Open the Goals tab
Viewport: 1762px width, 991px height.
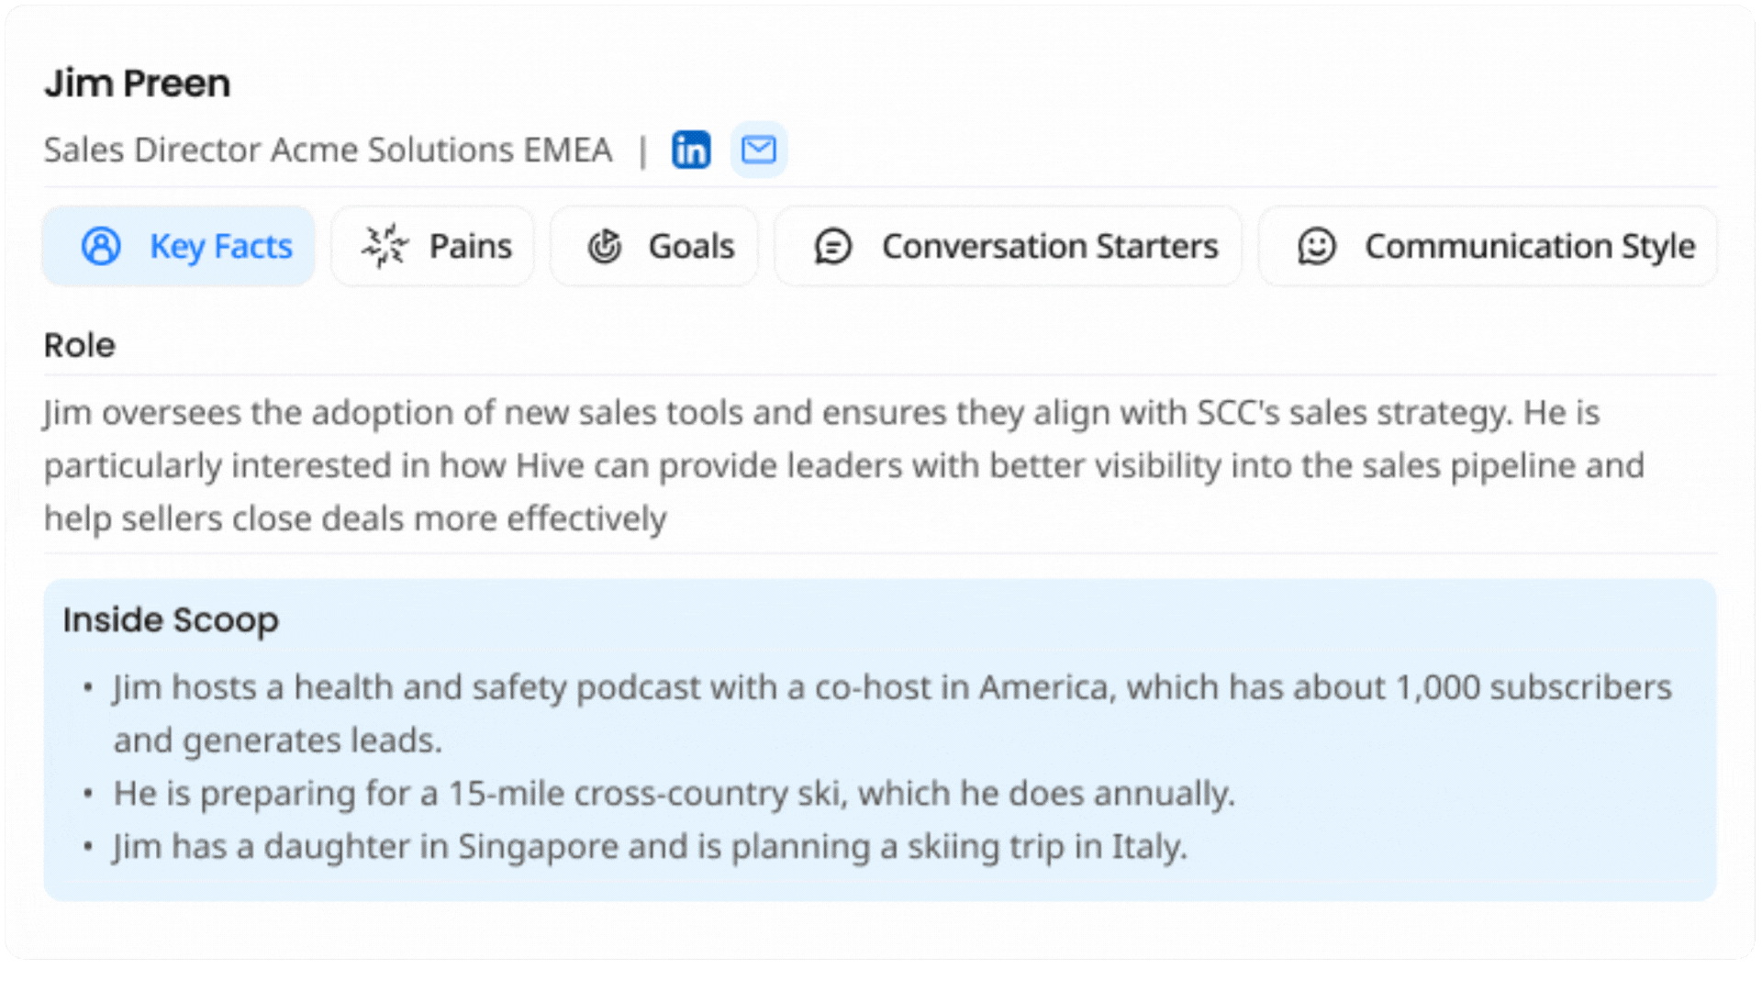[x=654, y=246]
